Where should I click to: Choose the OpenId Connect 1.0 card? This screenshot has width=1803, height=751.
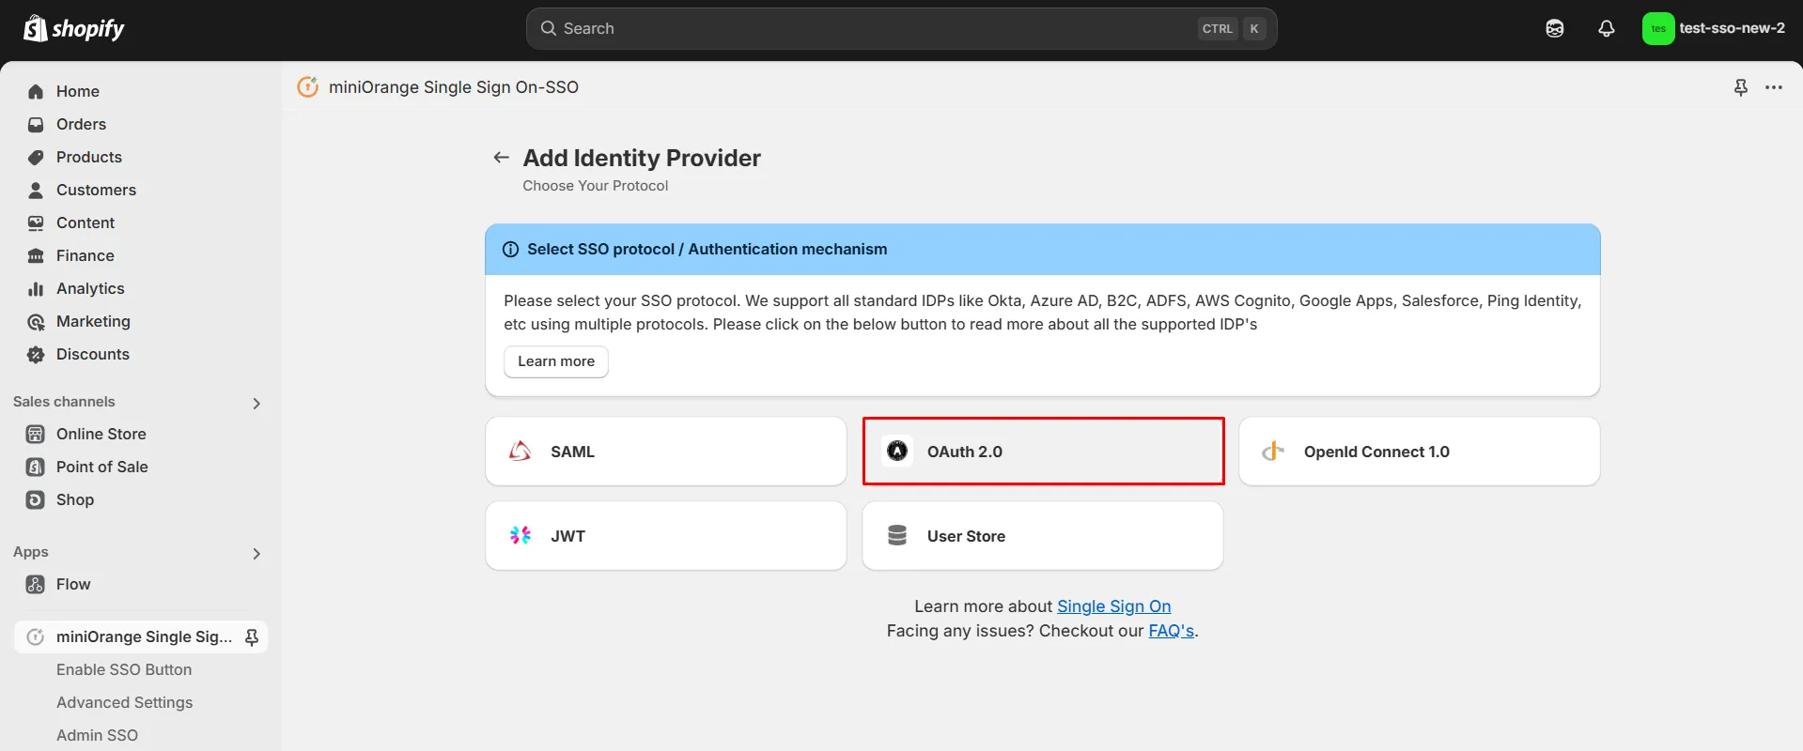coord(1420,452)
